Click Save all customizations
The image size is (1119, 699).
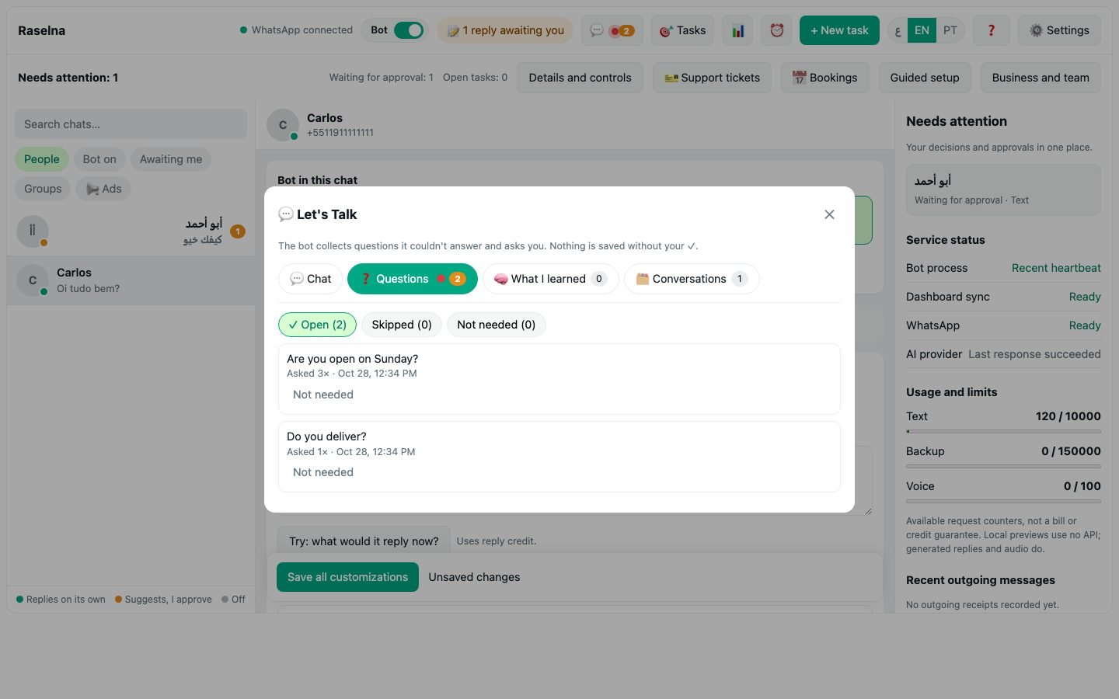click(347, 577)
